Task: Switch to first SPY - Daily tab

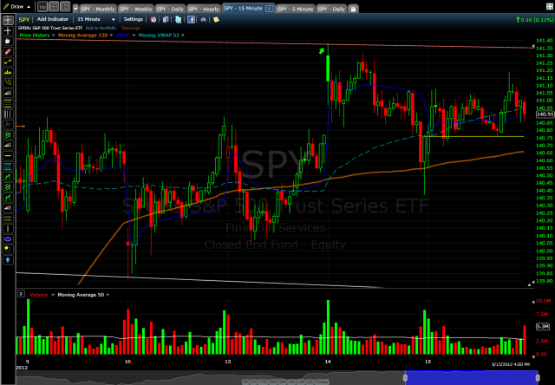Action: pos(170,9)
